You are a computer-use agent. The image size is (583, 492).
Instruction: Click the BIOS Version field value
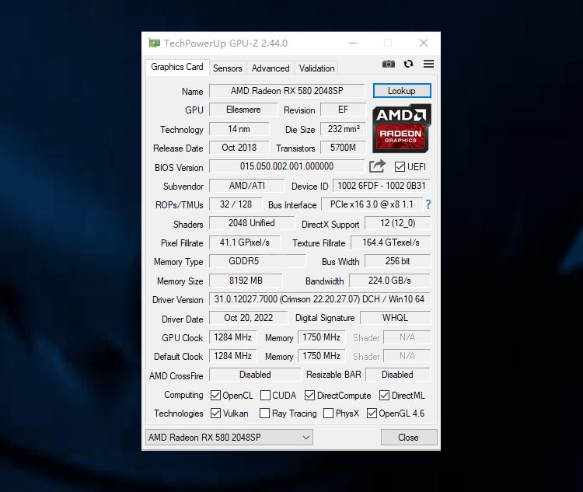287,166
